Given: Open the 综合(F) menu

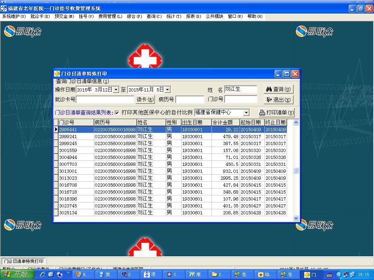Looking at the screenshot, I should pos(134,16).
